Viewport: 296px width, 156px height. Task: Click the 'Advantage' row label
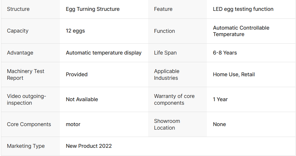point(20,53)
